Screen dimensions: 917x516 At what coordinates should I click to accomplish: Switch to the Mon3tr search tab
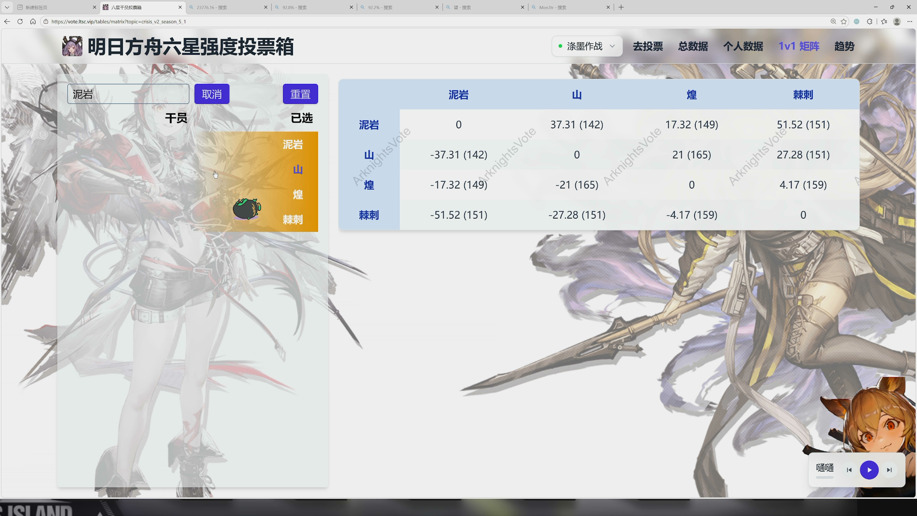click(571, 7)
